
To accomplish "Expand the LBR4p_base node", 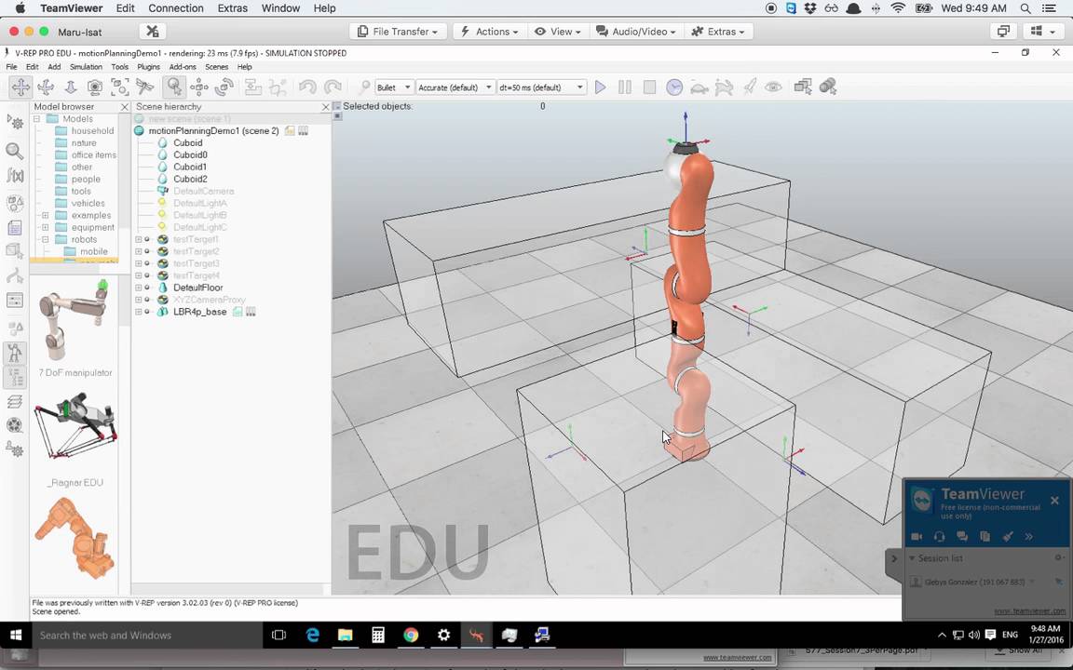I will tap(138, 312).
